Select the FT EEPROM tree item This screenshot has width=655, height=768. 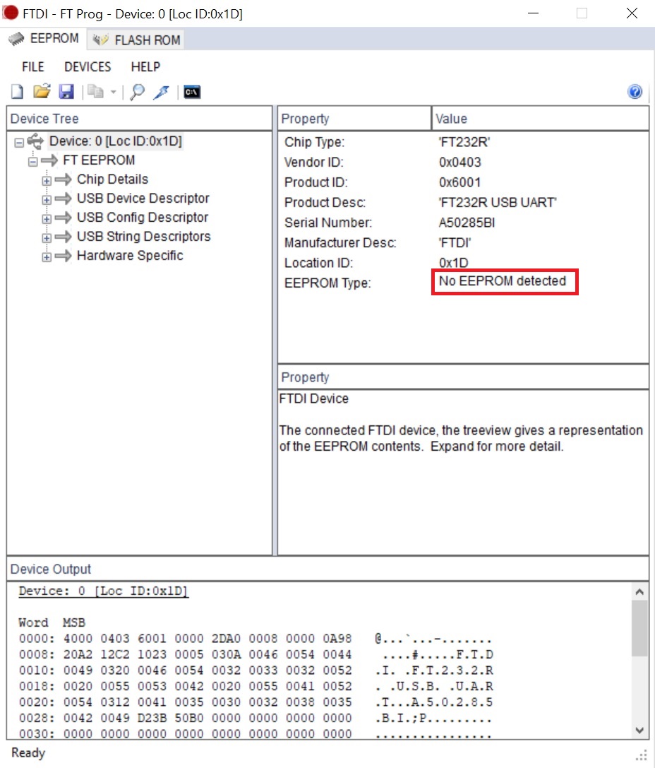(99, 160)
